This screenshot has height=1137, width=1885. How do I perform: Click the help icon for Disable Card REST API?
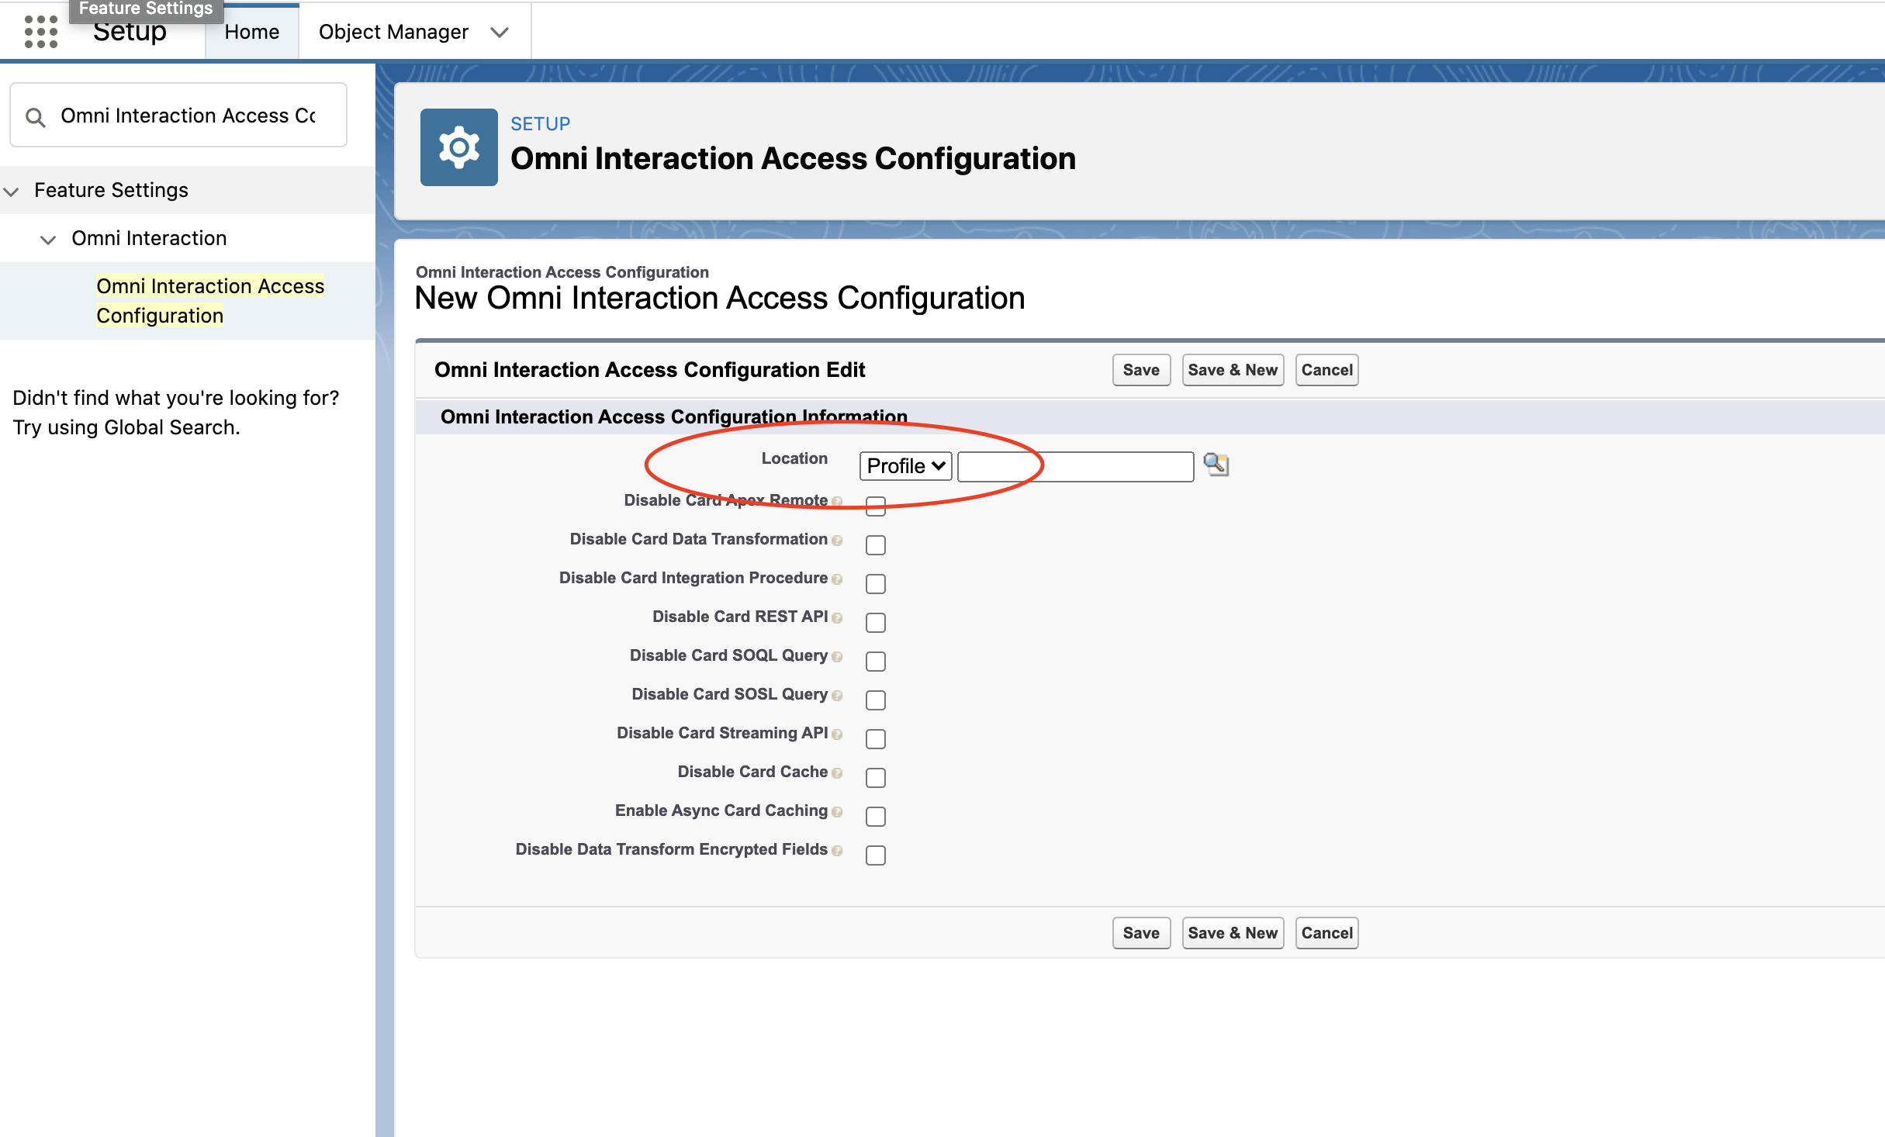[x=837, y=617]
